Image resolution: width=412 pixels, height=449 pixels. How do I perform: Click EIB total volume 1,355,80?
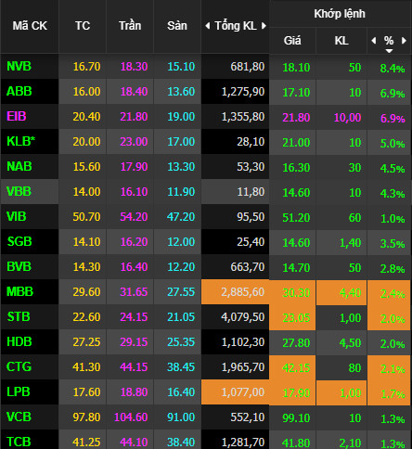(x=243, y=117)
